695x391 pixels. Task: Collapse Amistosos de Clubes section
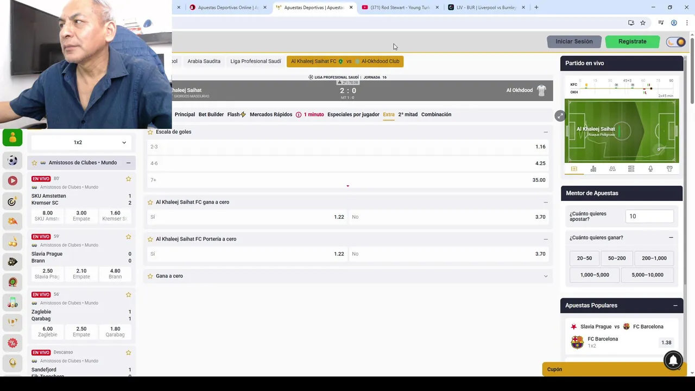pyautogui.click(x=128, y=163)
